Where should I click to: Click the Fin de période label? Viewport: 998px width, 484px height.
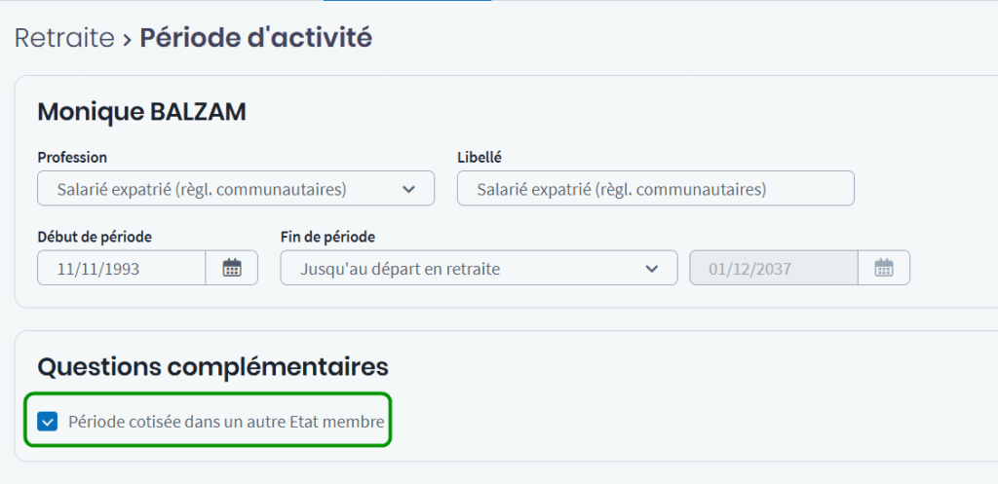[327, 237]
